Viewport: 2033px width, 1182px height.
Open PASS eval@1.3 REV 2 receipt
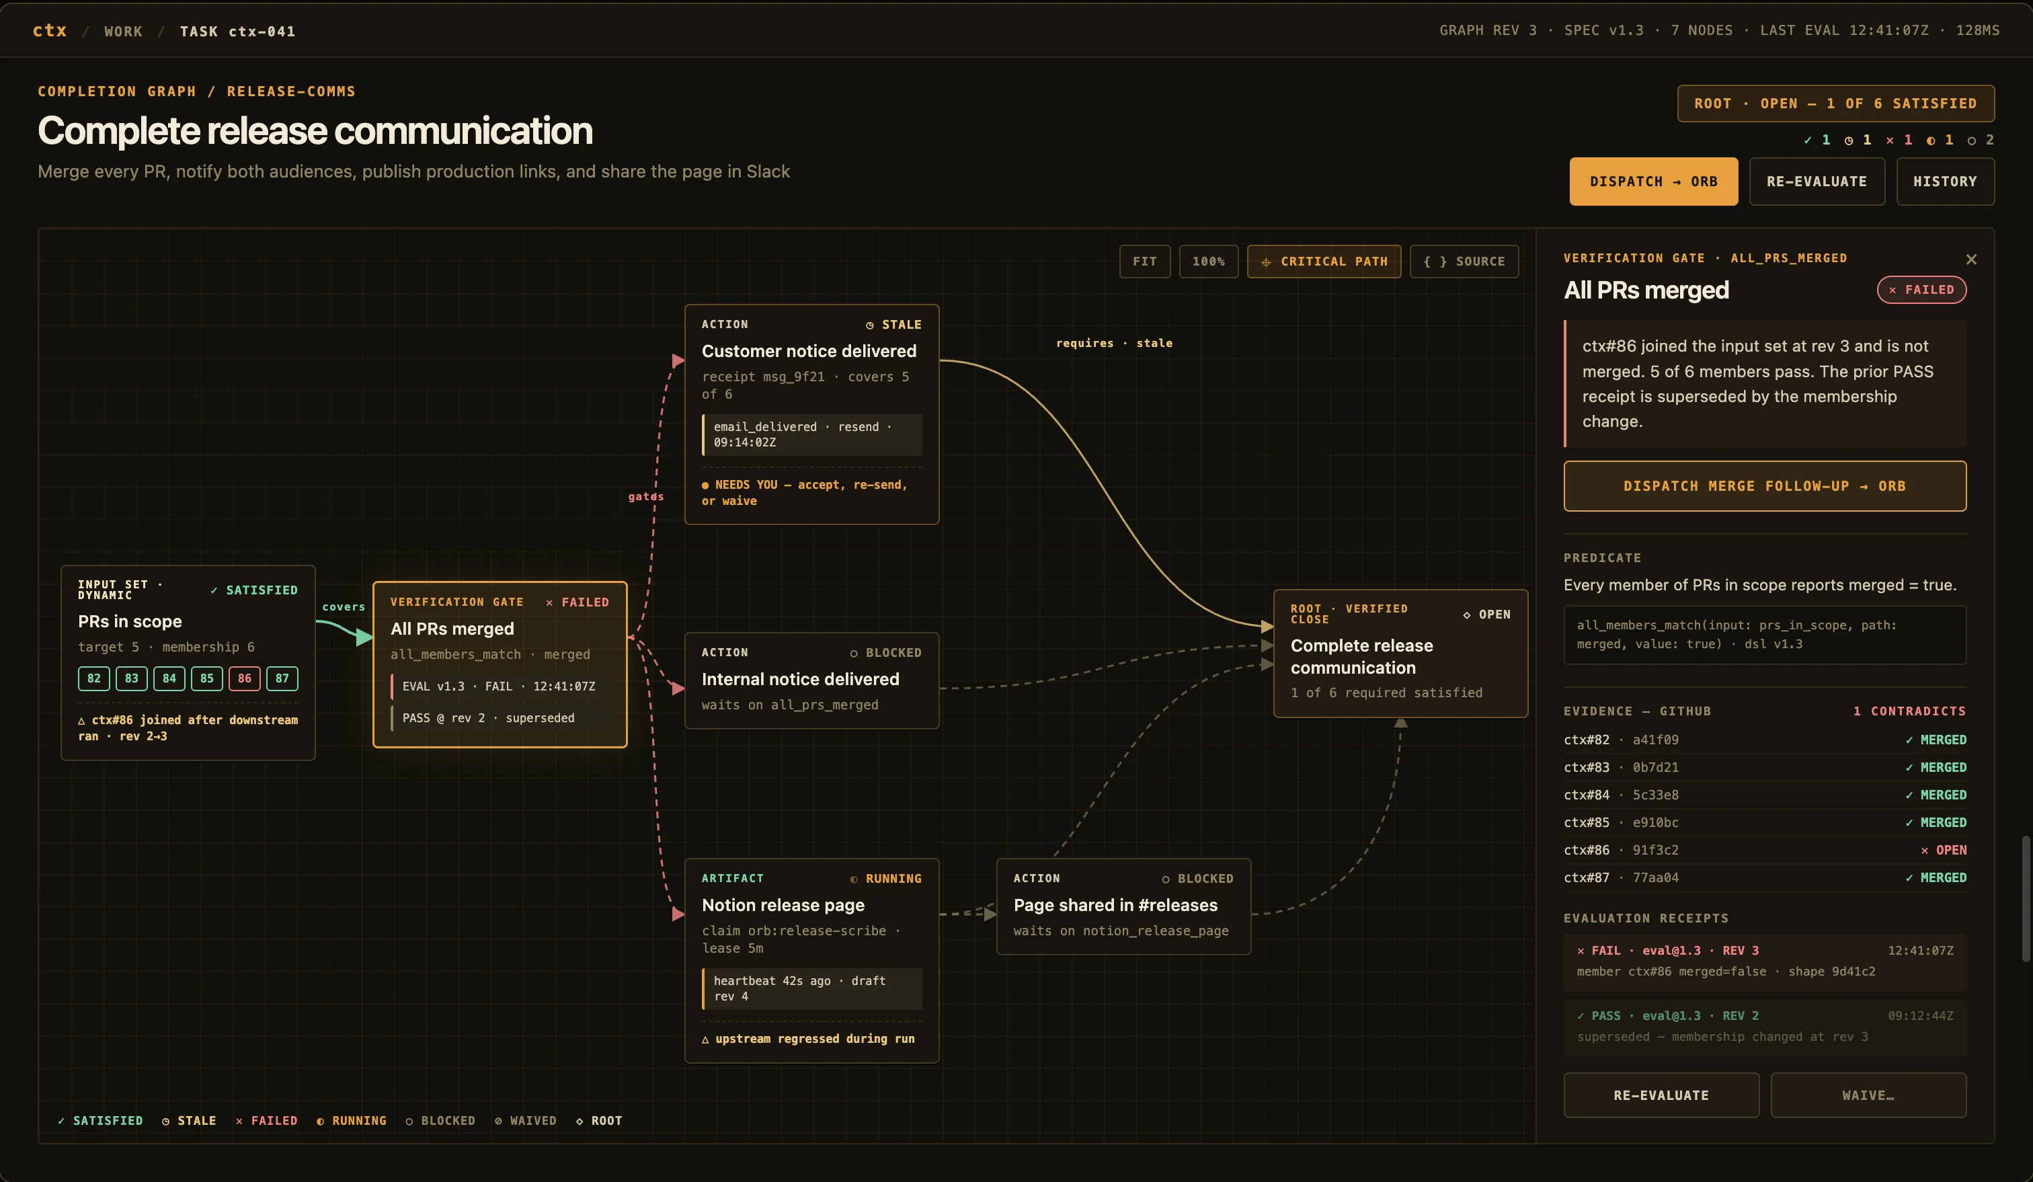1764,1027
